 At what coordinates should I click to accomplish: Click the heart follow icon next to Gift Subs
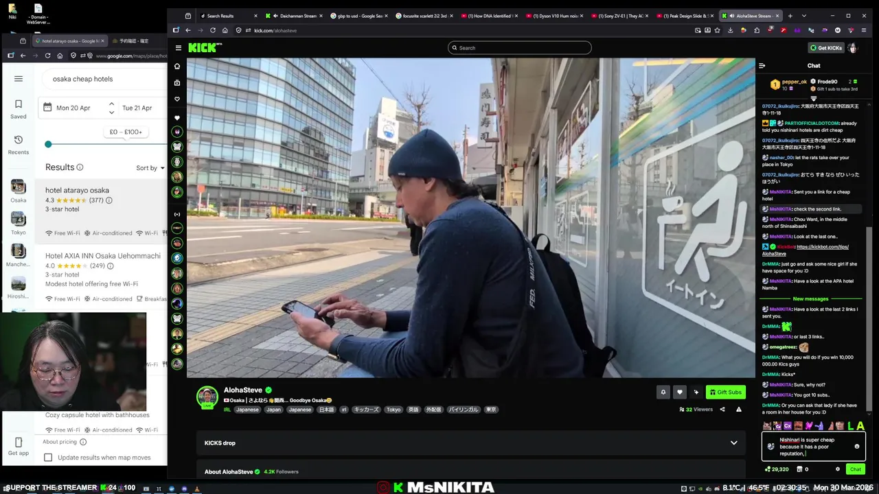tap(680, 392)
